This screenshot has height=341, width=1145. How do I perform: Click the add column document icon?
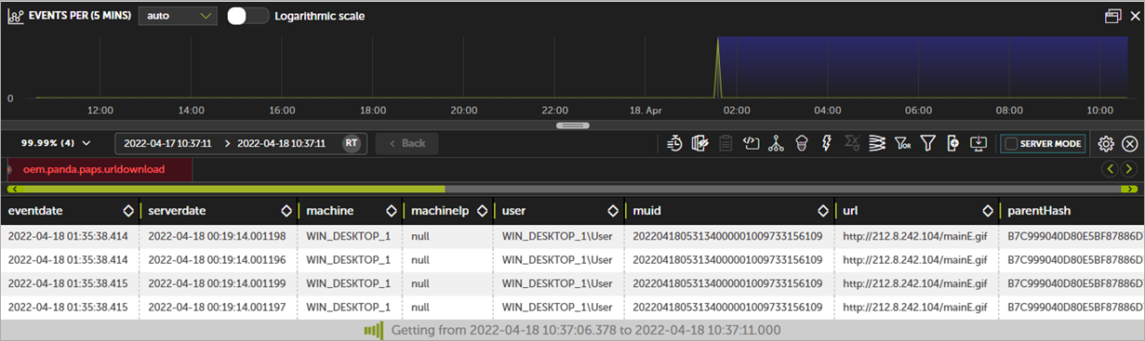[x=952, y=143]
